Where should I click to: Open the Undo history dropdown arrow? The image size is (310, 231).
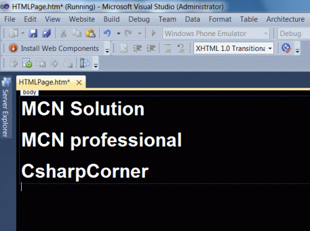point(118,34)
